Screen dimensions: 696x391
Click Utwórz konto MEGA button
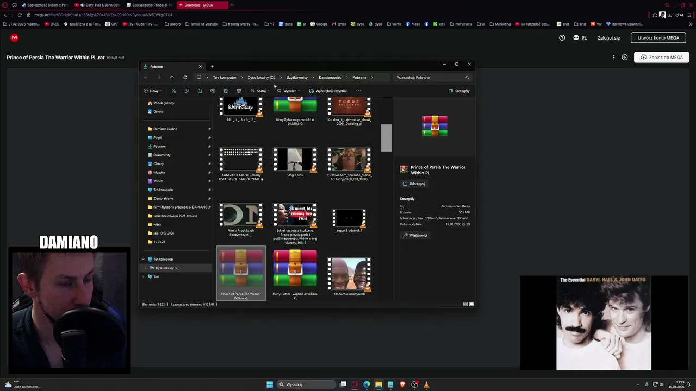pyautogui.click(x=658, y=37)
